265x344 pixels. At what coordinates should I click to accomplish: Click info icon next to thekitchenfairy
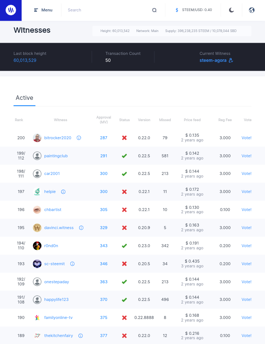81,336
